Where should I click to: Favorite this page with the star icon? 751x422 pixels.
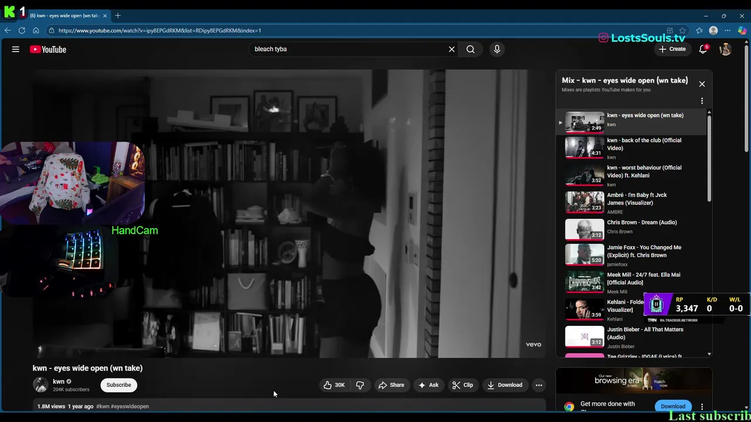click(x=682, y=30)
